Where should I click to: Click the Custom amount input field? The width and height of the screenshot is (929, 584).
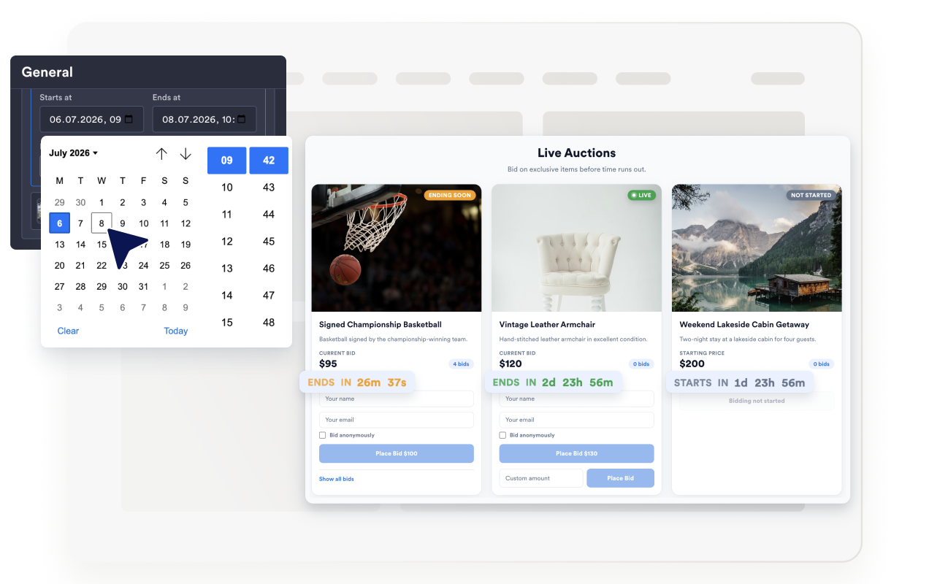click(541, 478)
